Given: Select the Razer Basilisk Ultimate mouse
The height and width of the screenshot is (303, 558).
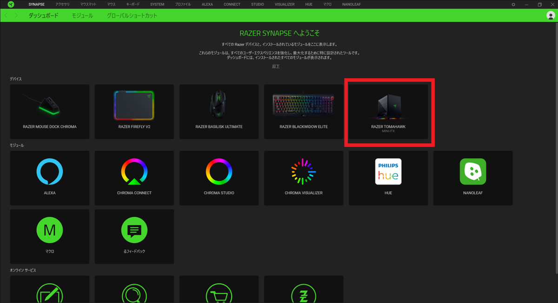Looking at the screenshot, I should pyautogui.click(x=219, y=112).
